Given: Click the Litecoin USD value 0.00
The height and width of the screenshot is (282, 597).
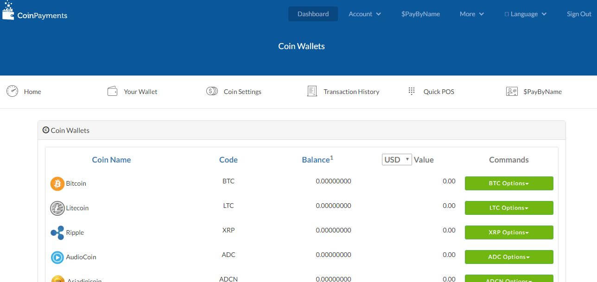Looking at the screenshot, I should tap(449, 206).
